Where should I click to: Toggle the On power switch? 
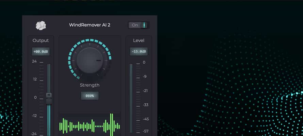click(x=139, y=25)
